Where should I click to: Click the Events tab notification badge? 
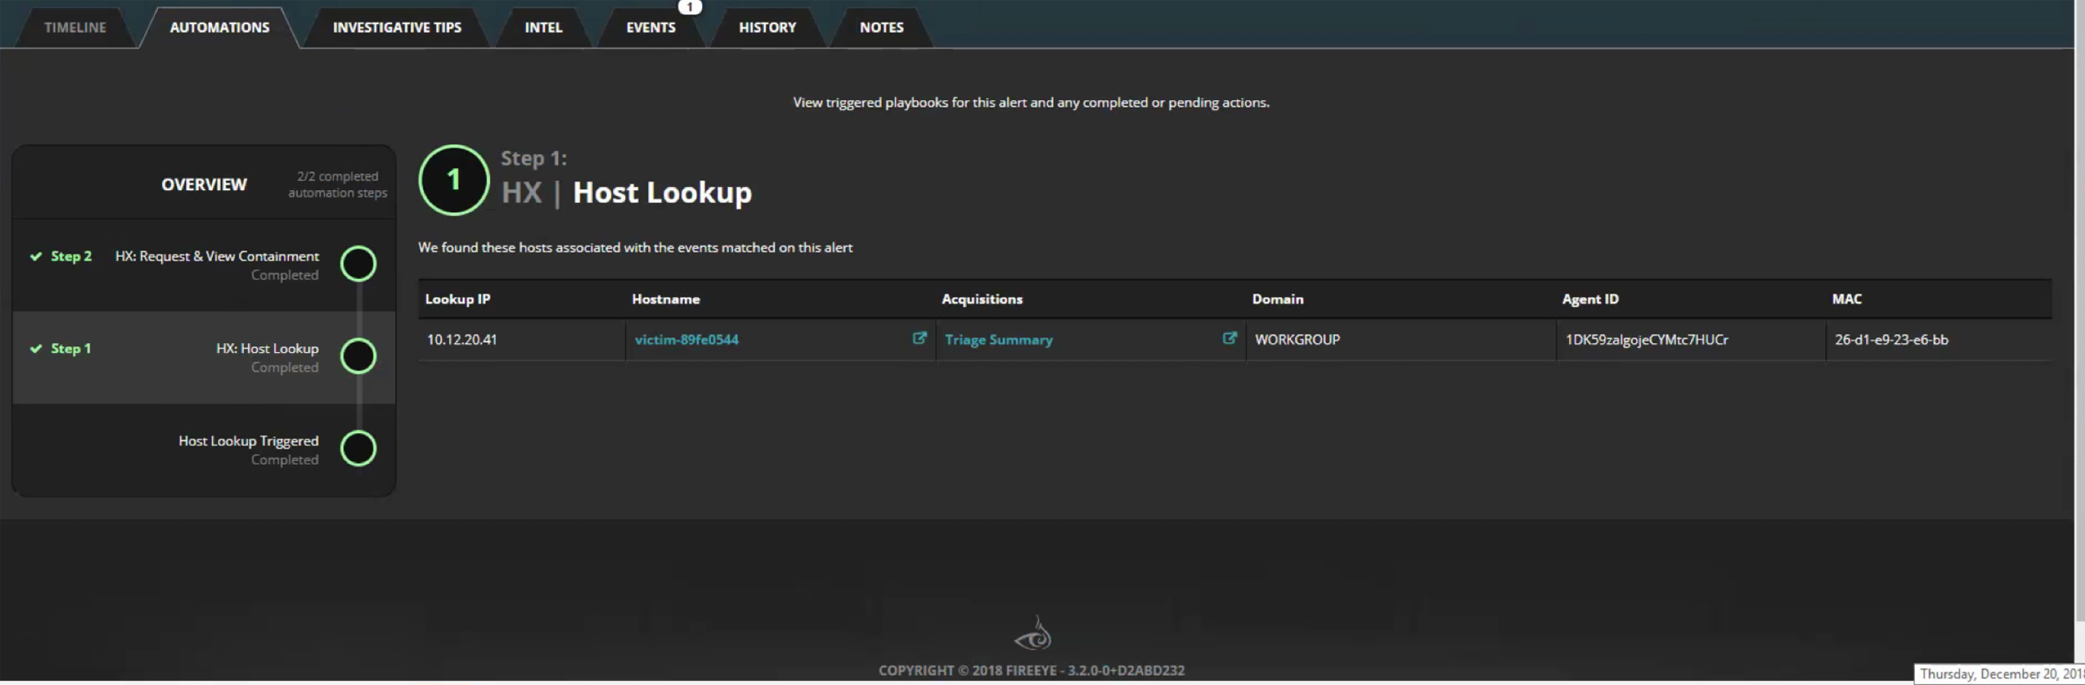pyautogui.click(x=690, y=7)
